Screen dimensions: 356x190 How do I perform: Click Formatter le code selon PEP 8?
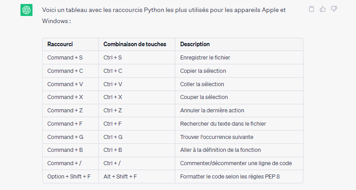click(230, 177)
